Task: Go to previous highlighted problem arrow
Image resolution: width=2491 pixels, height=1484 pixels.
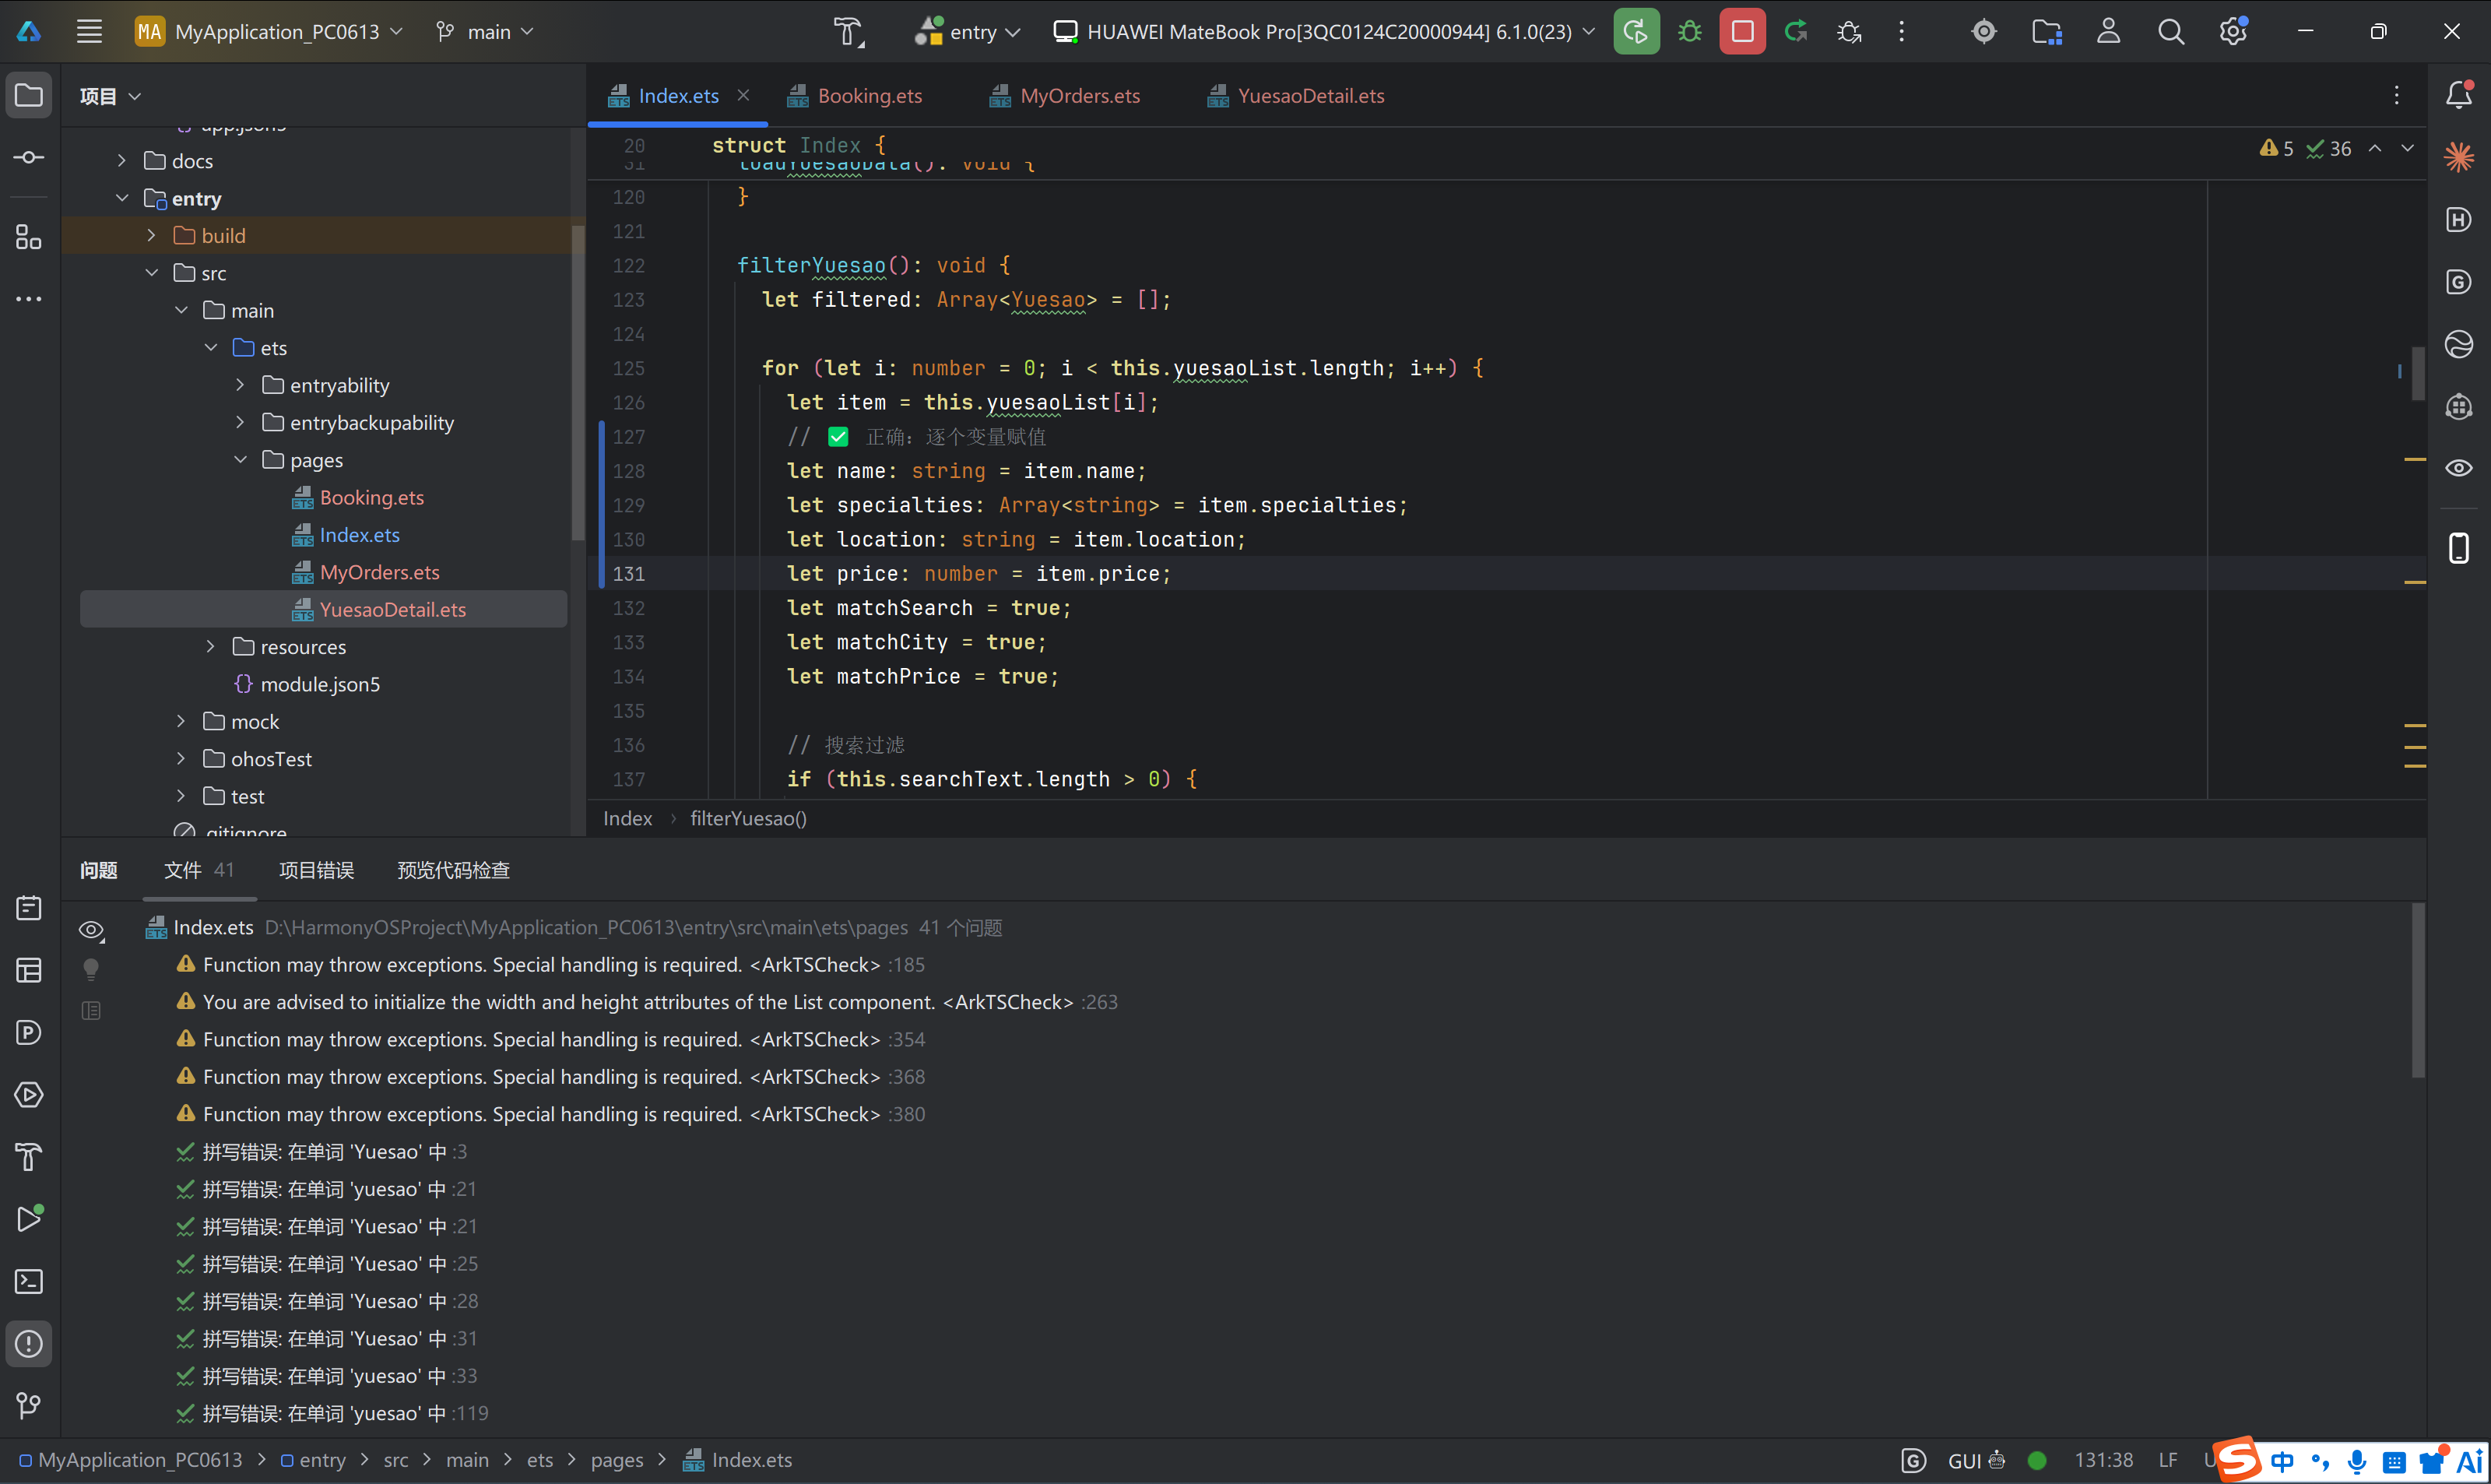Action: pyautogui.click(x=2375, y=148)
